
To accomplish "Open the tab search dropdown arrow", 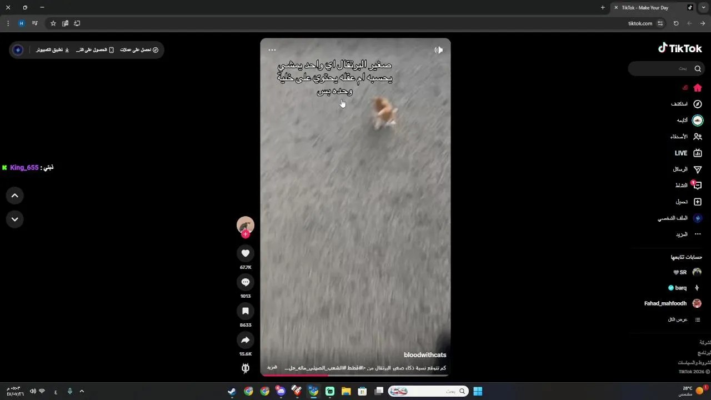I will point(704,8).
